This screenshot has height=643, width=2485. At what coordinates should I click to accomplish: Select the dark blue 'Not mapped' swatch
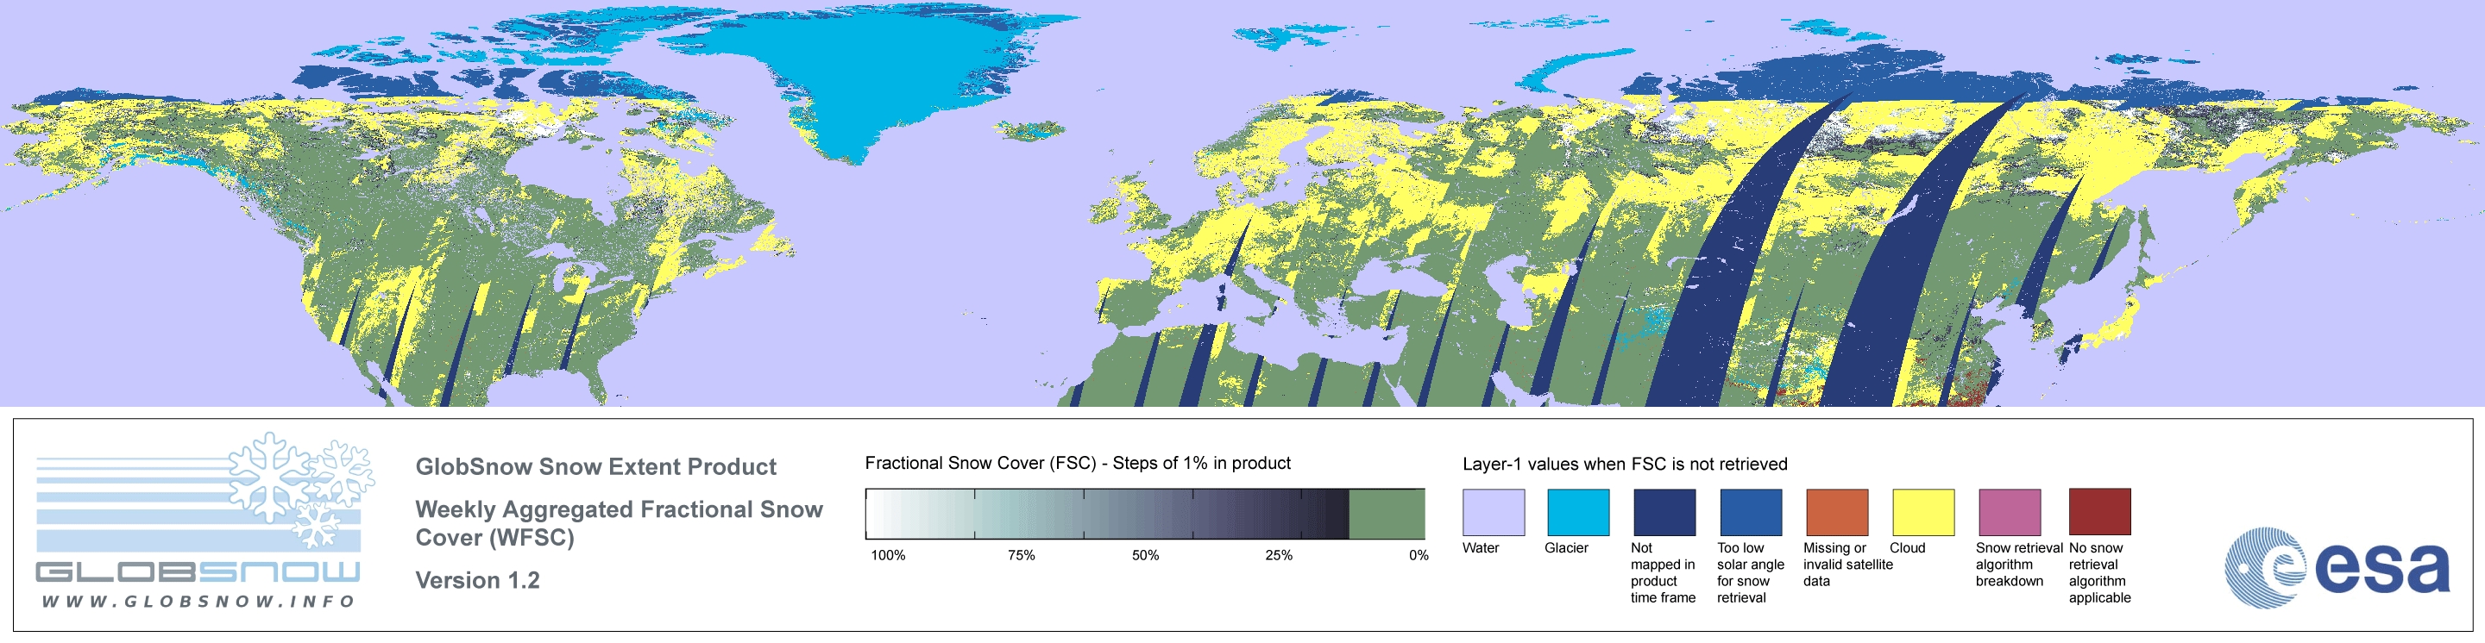[x=1664, y=512]
